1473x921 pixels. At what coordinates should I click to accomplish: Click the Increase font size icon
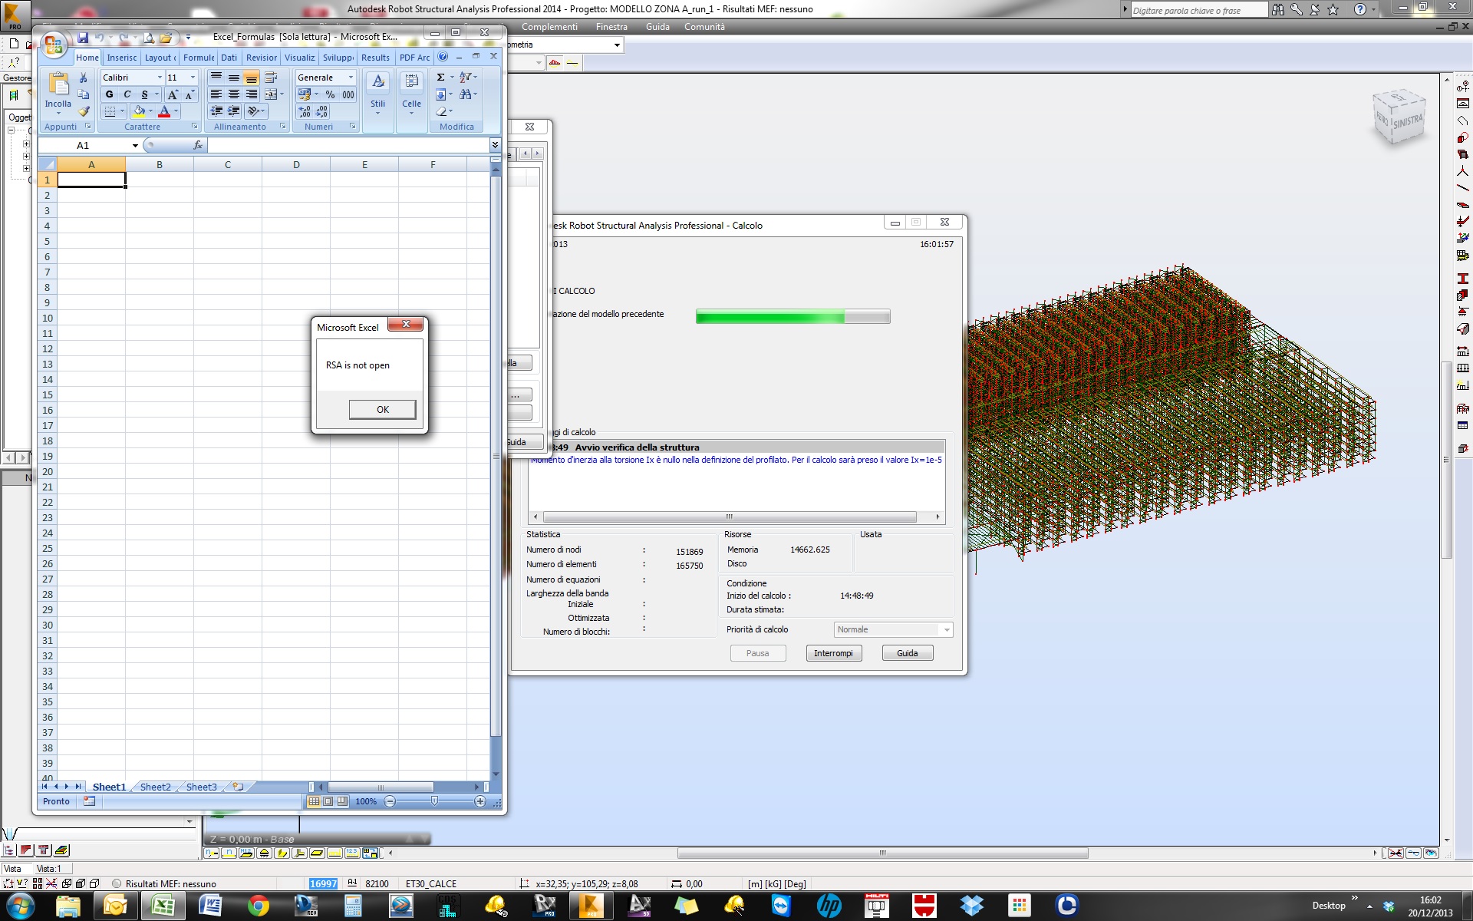coord(173,94)
